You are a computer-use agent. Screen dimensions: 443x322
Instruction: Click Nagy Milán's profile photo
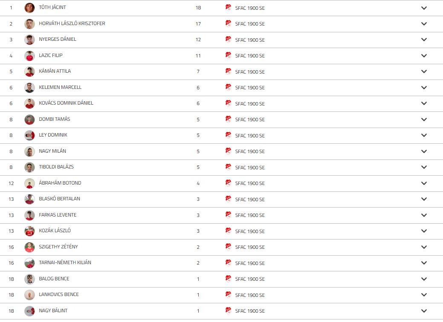tap(30, 151)
